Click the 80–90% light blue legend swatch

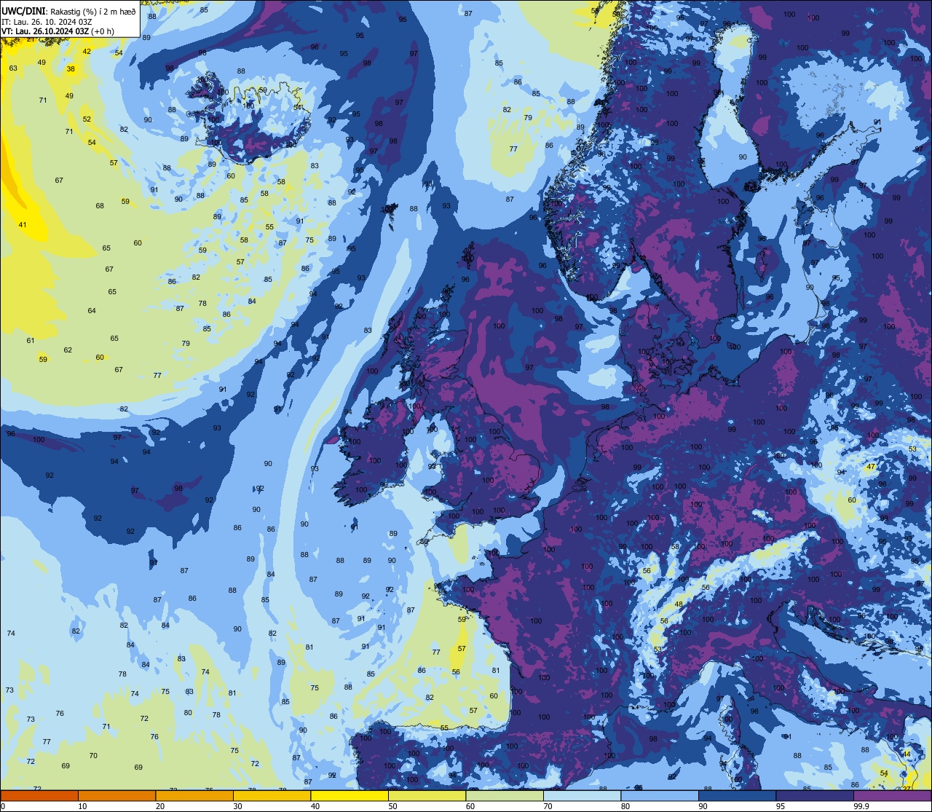[660, 795]
